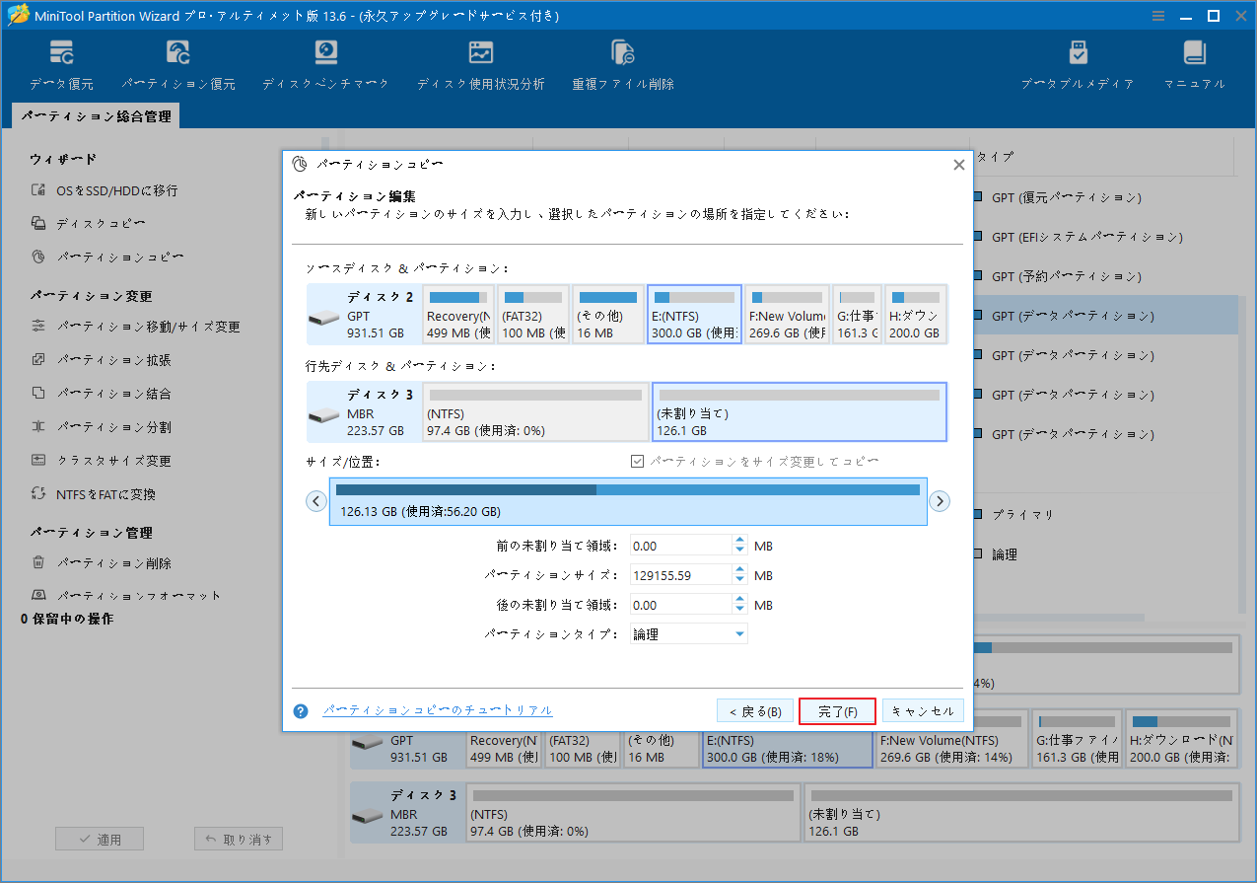1257x883 pixels.
Task: Select destination (未割り当て) 126.1 GB in dialog
Action: pyautogui.click(x=799, y=412)
